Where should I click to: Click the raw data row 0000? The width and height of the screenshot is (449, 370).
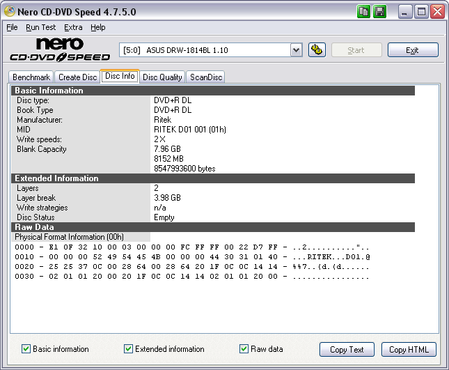(x=192, y=247)
